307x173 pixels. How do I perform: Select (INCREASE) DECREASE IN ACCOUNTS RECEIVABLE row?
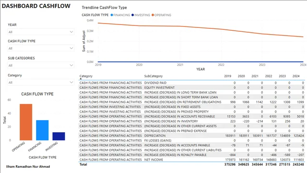(x=192, y=116)
